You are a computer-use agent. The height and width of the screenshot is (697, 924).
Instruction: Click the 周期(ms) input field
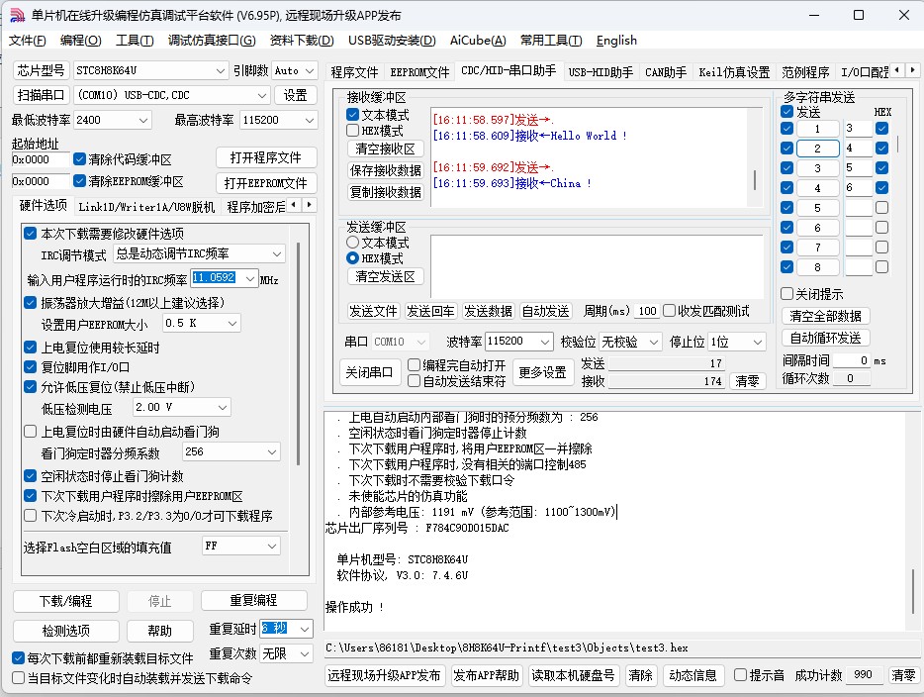coord(646,311)
